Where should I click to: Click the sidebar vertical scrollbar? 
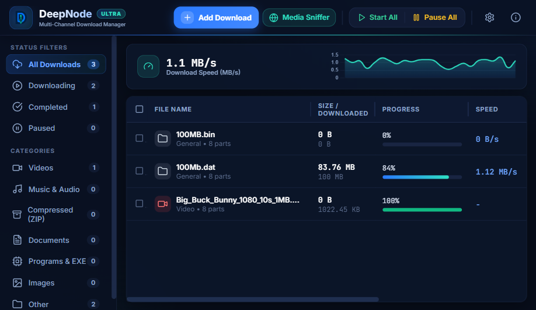coord(114,168)
